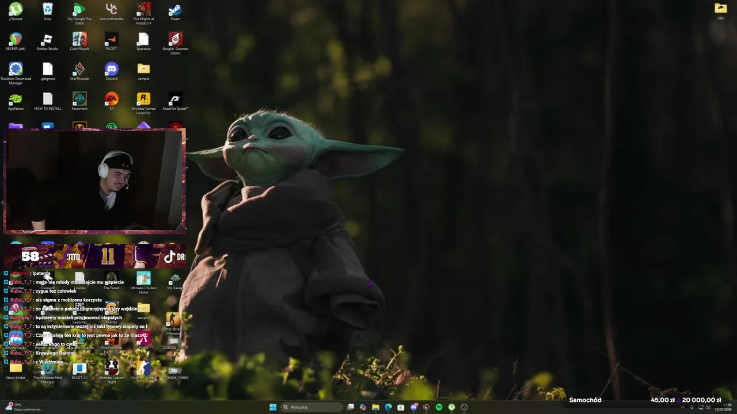Open Spotify from taskbar
The image size is (737, 414).
coord(439,407)
